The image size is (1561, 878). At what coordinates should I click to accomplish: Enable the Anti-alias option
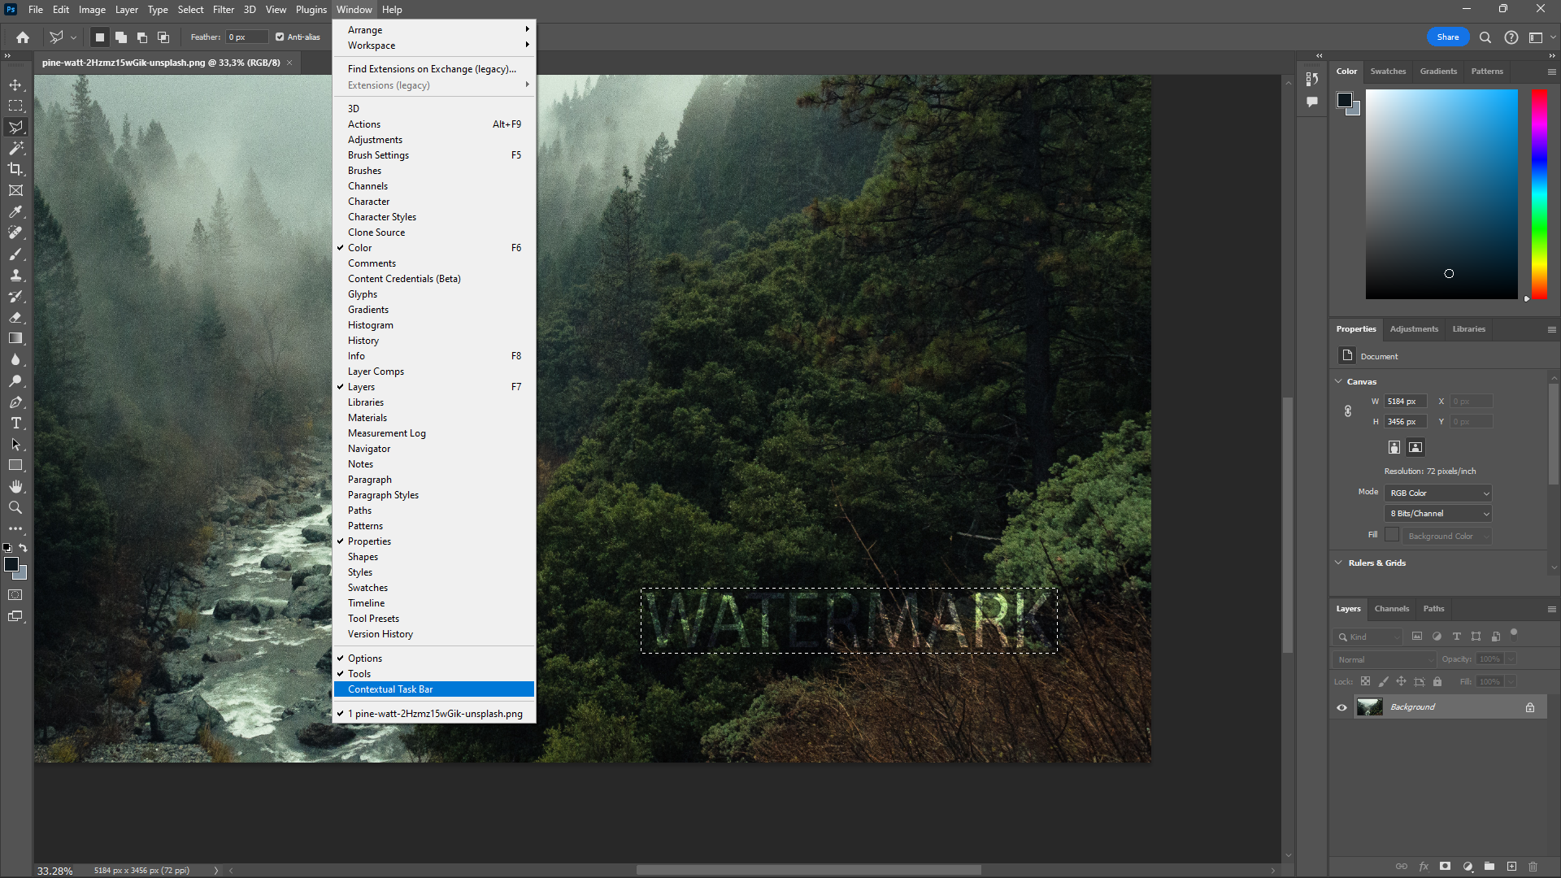click(279, 37)
